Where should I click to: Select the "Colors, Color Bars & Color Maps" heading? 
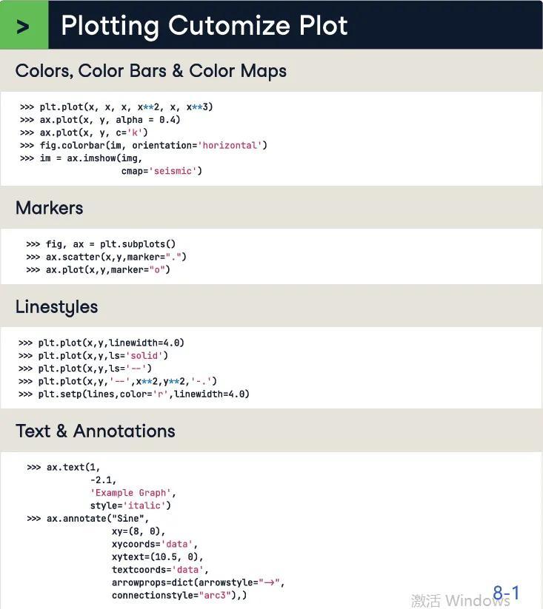pyautogui.click(x=150, y=71)
